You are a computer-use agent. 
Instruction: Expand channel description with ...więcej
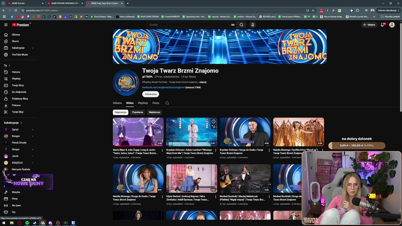click(203, 82)
